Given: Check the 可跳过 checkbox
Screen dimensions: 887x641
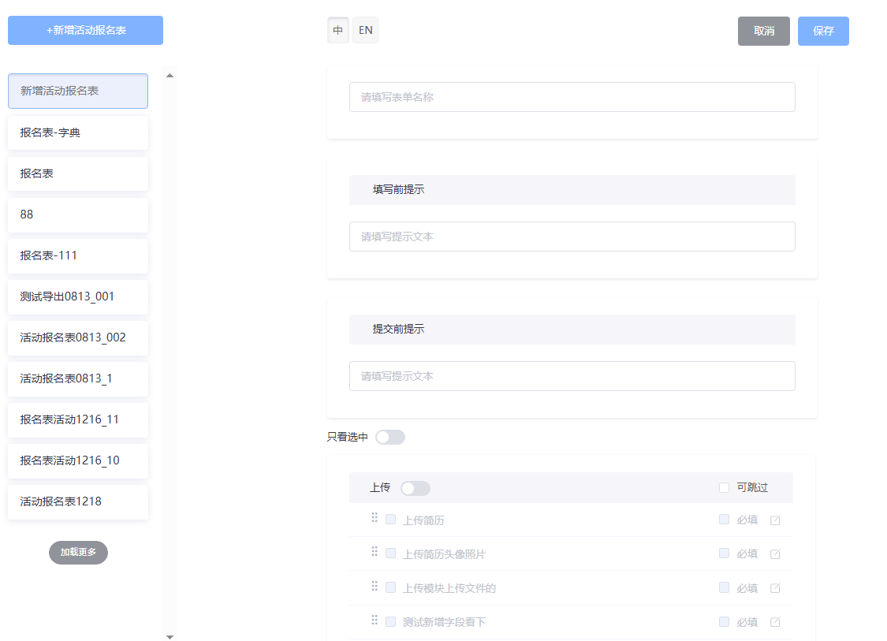Looking at the screenshot, I should pyautogui.click(x=724, y=488).
